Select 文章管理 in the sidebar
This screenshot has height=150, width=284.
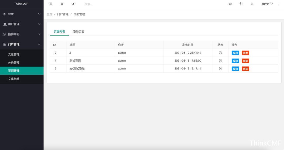(14, 54)
